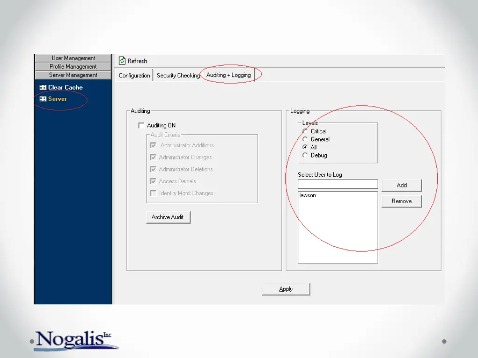Click the Server list icon in the sidebar
This screenshot has width=478, height=358.
43,99
